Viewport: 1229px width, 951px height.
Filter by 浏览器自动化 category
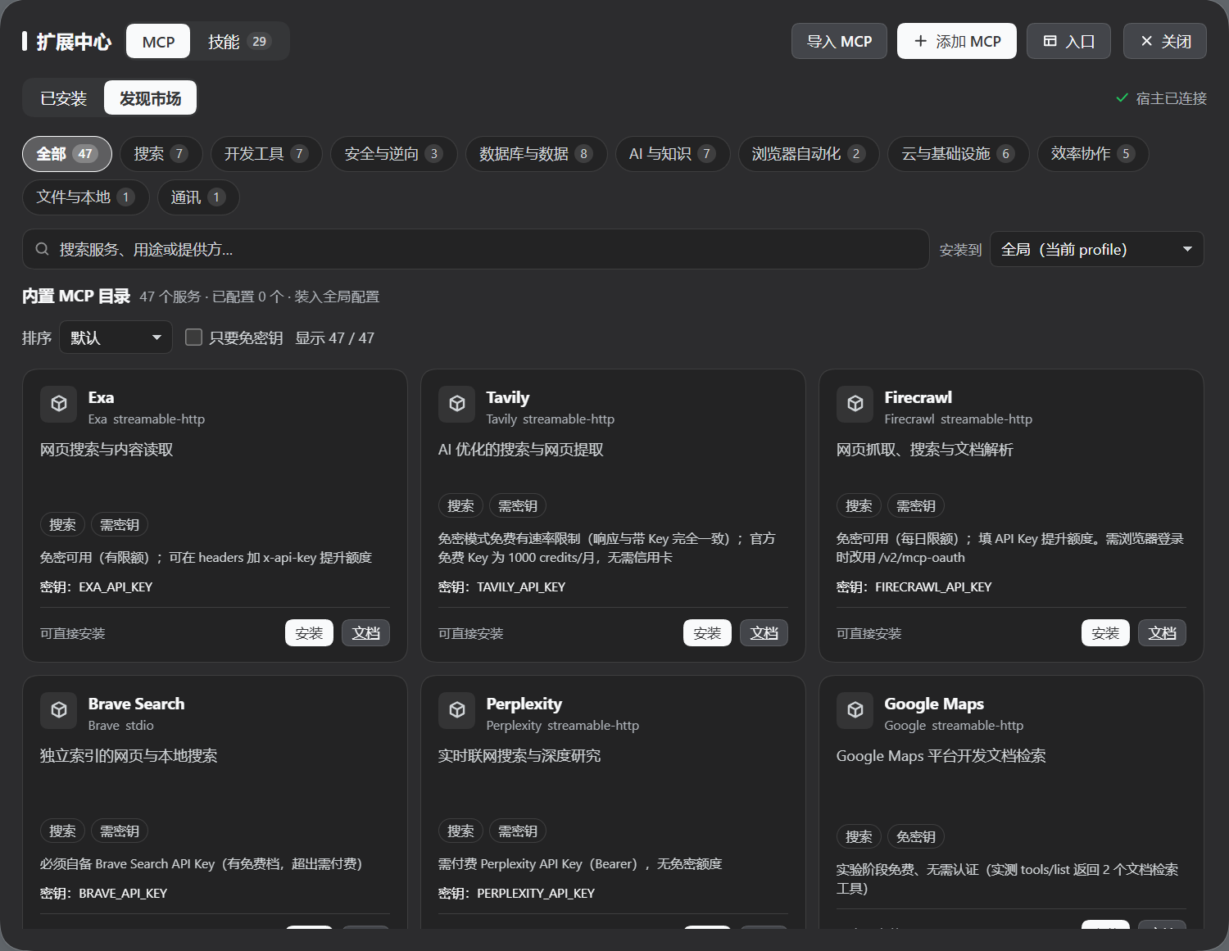click(x=809, y=154)
